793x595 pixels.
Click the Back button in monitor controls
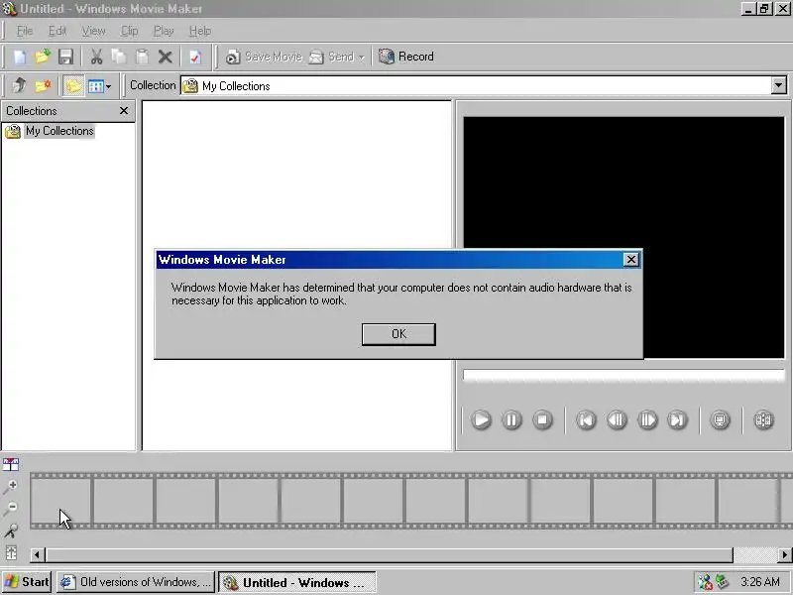(586, 419)
